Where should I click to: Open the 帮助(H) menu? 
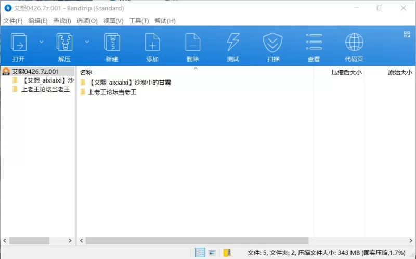(165, 21)
